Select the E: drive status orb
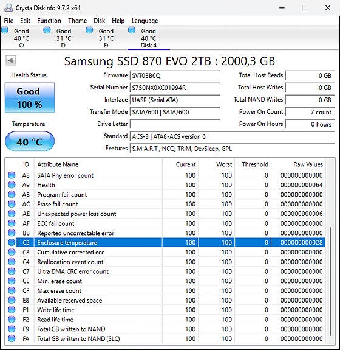This screenshot has height=350, width=340. tap(89, 30)
